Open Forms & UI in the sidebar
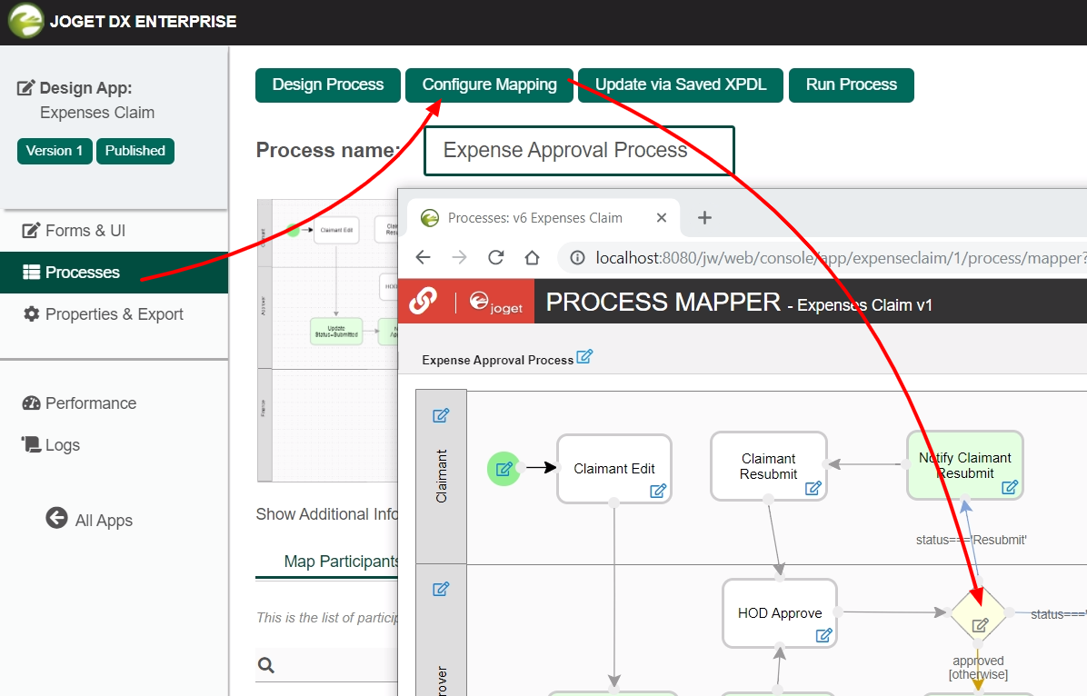Viewport: 1087px width, 696px height. [x=85, y=231]
